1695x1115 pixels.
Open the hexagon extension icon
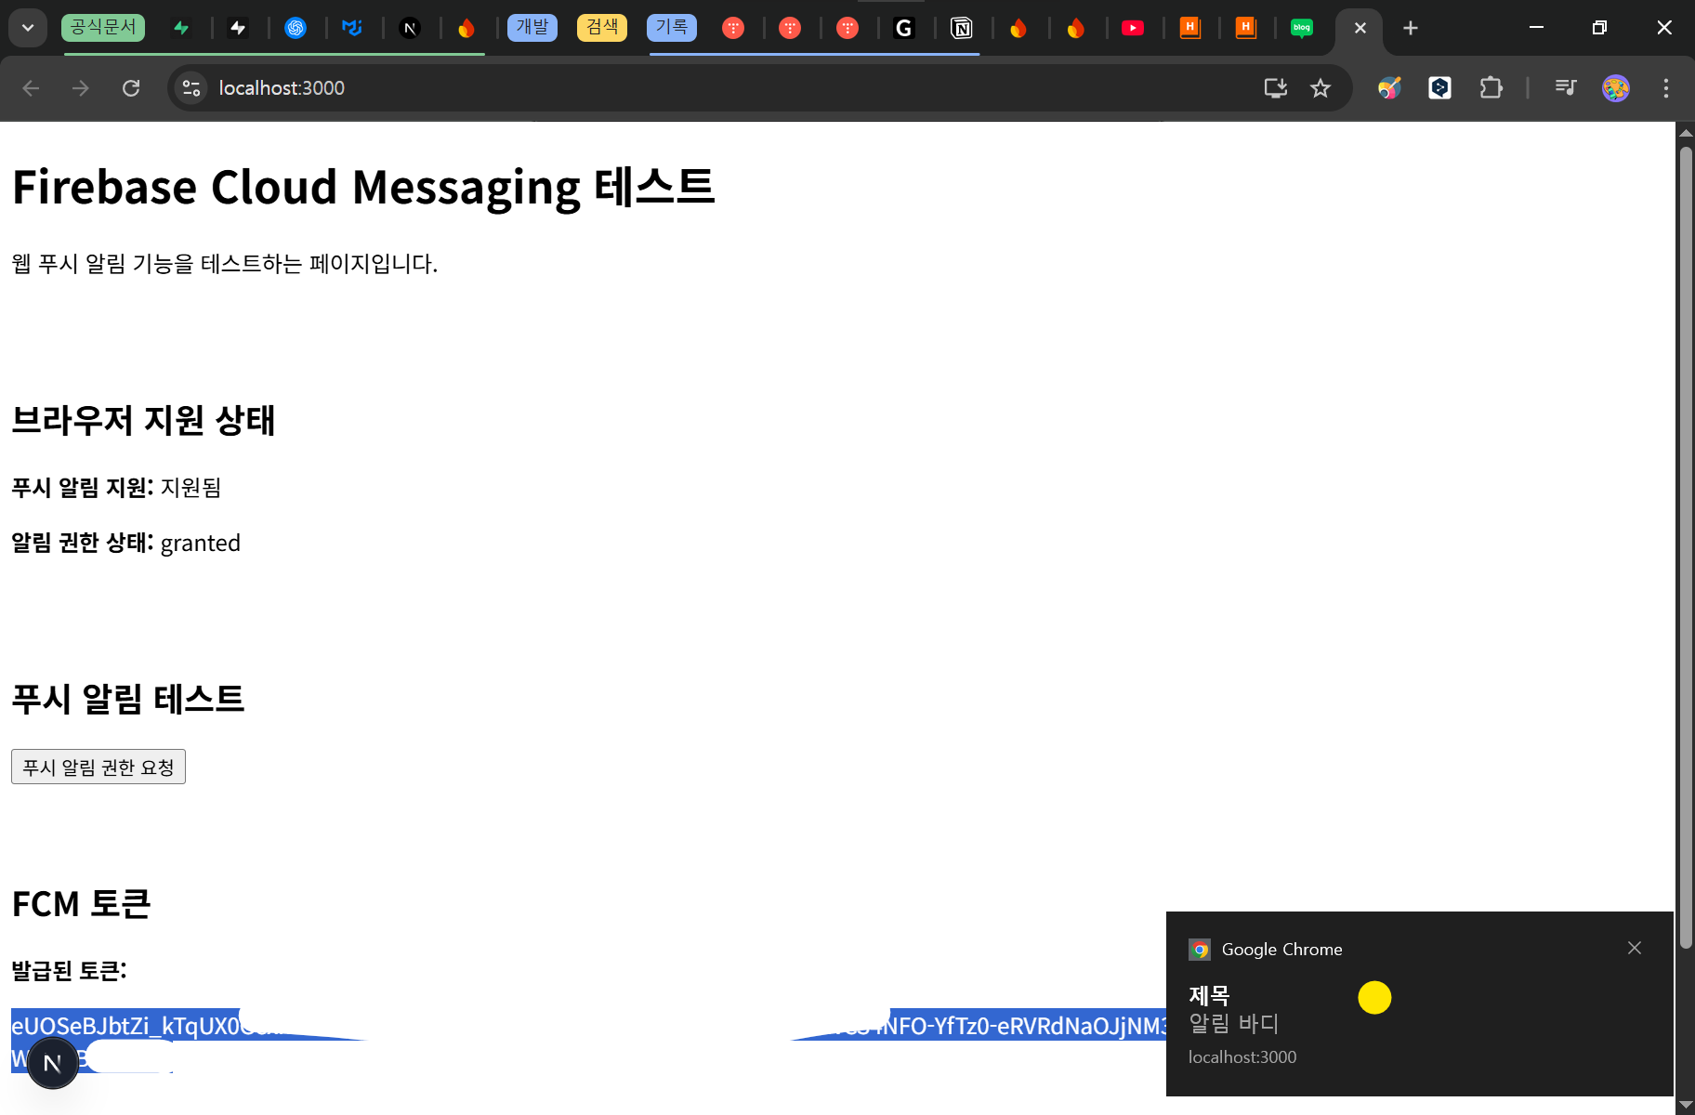pyautogui.click(x=1439, y=88)
